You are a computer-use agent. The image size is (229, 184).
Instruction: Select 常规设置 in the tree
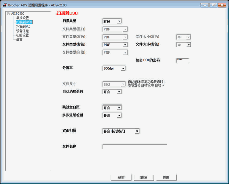pos(22,18)
